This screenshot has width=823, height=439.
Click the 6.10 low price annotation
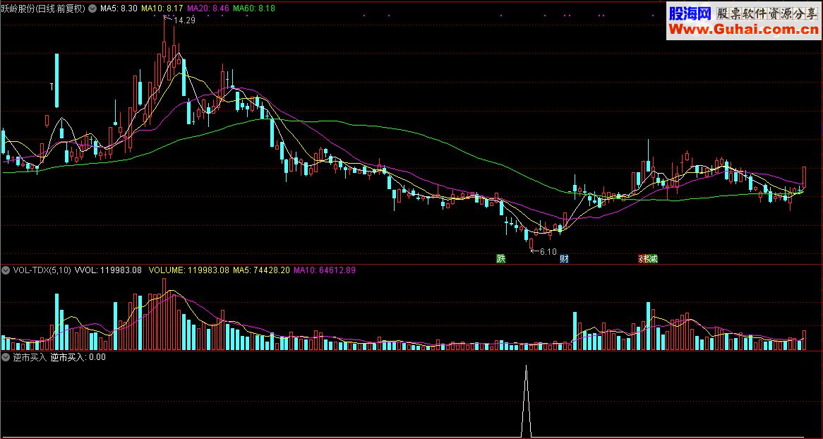[548, 251]
